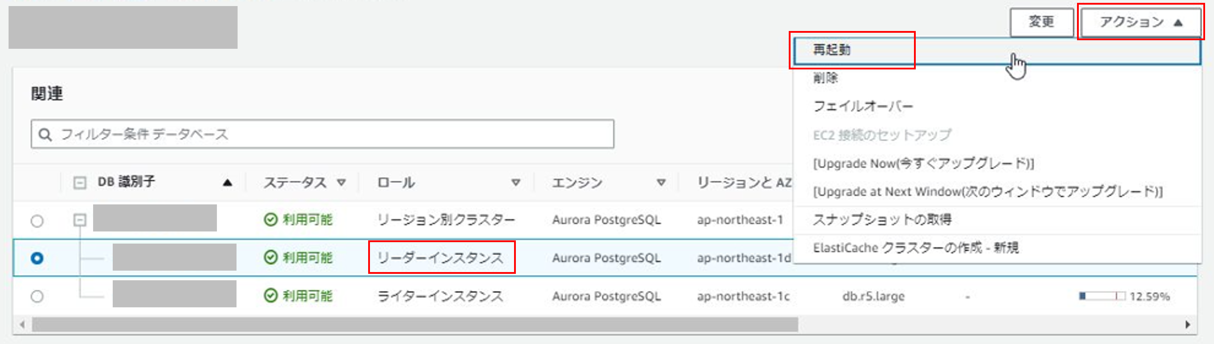Viewport: 1214px width, 344px height.
Task: Choose スナップショットの取得 menu item
Action: [882, 220]
